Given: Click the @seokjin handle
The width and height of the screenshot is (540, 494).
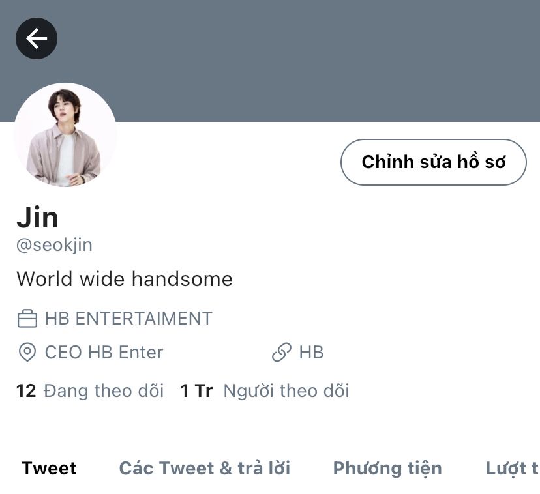Looking at the screenshot, I should tap(54, 245).
